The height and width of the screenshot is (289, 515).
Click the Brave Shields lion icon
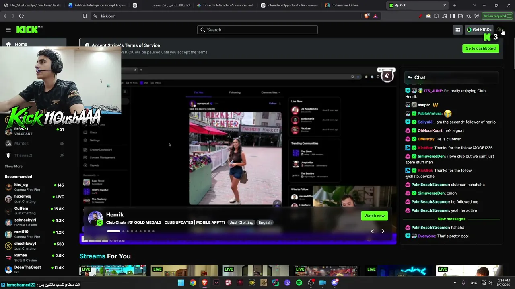pos(367,16)
